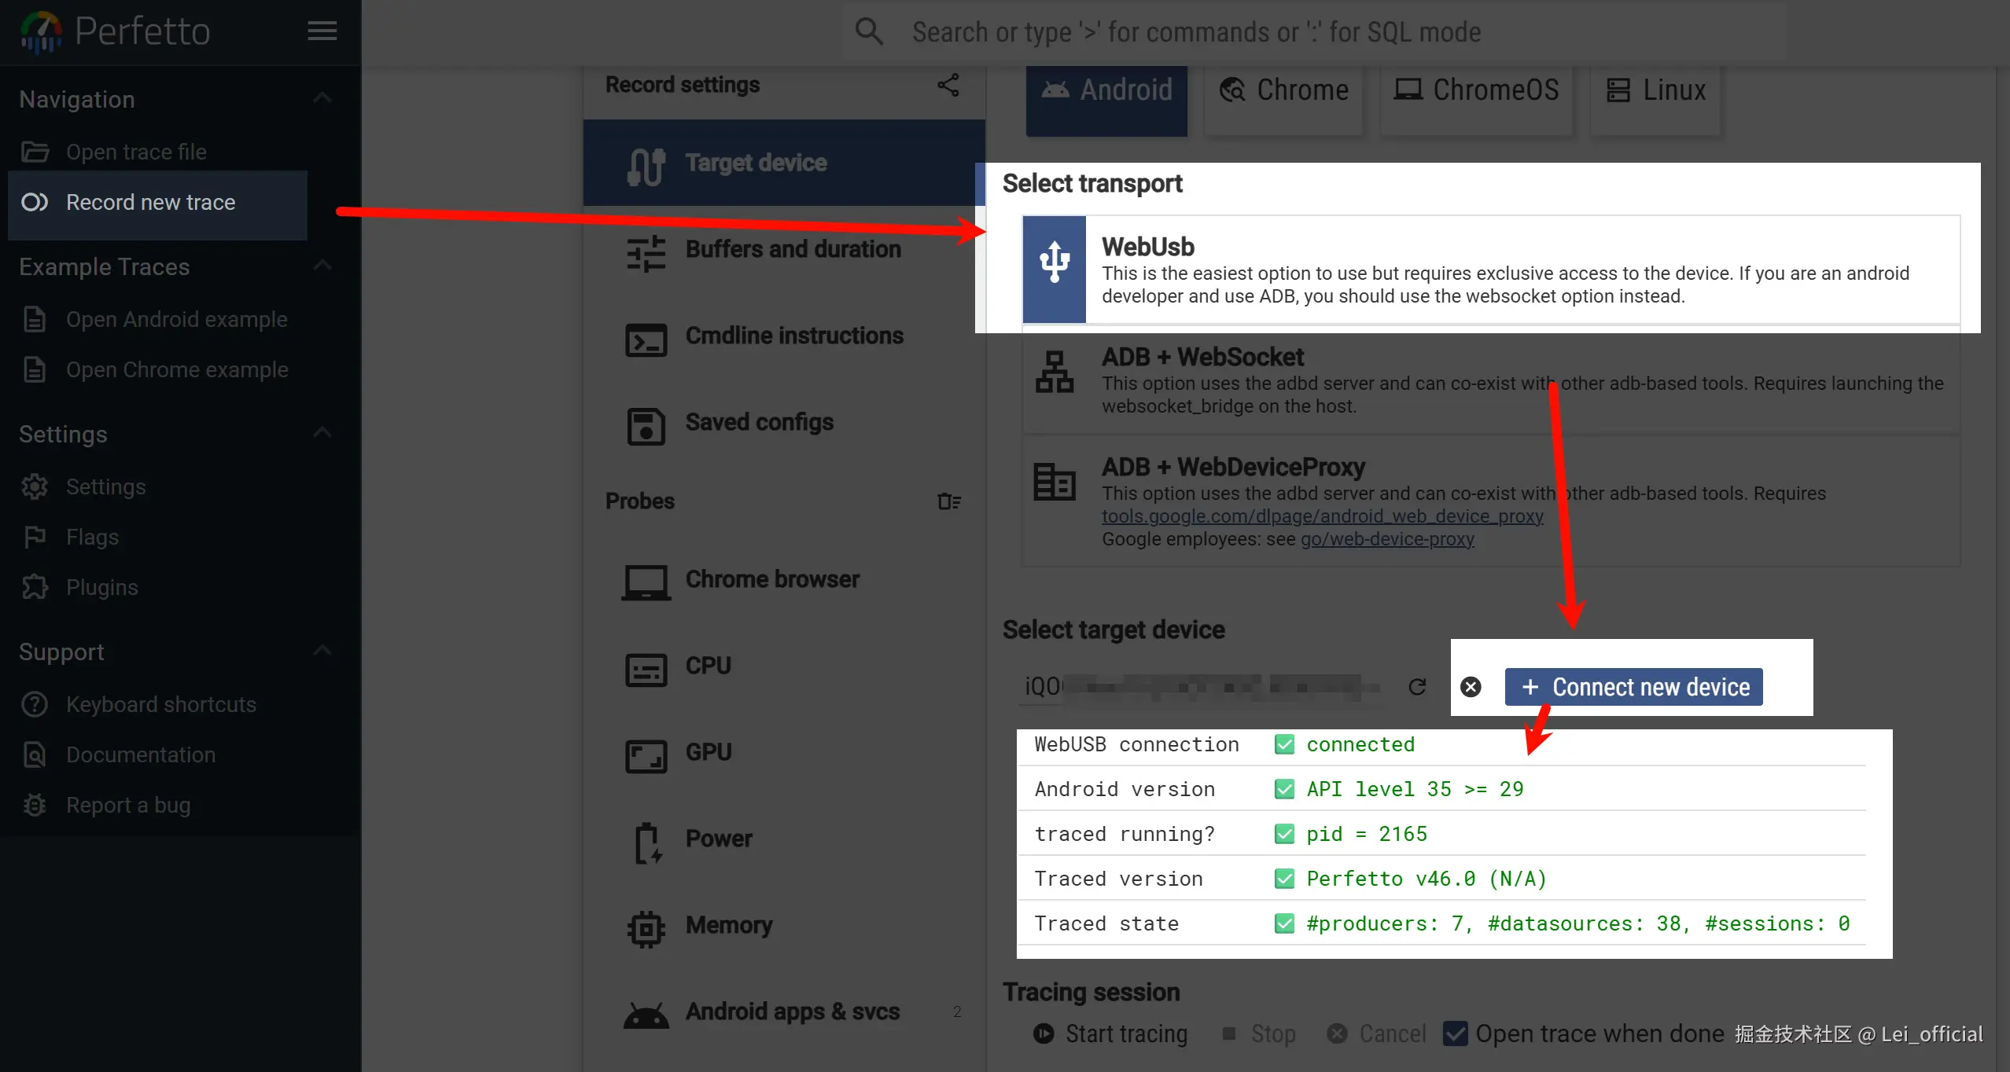2010x1072 pixels.
Task: Switch to the Chrome platform tab
Action: point(1283,90)
